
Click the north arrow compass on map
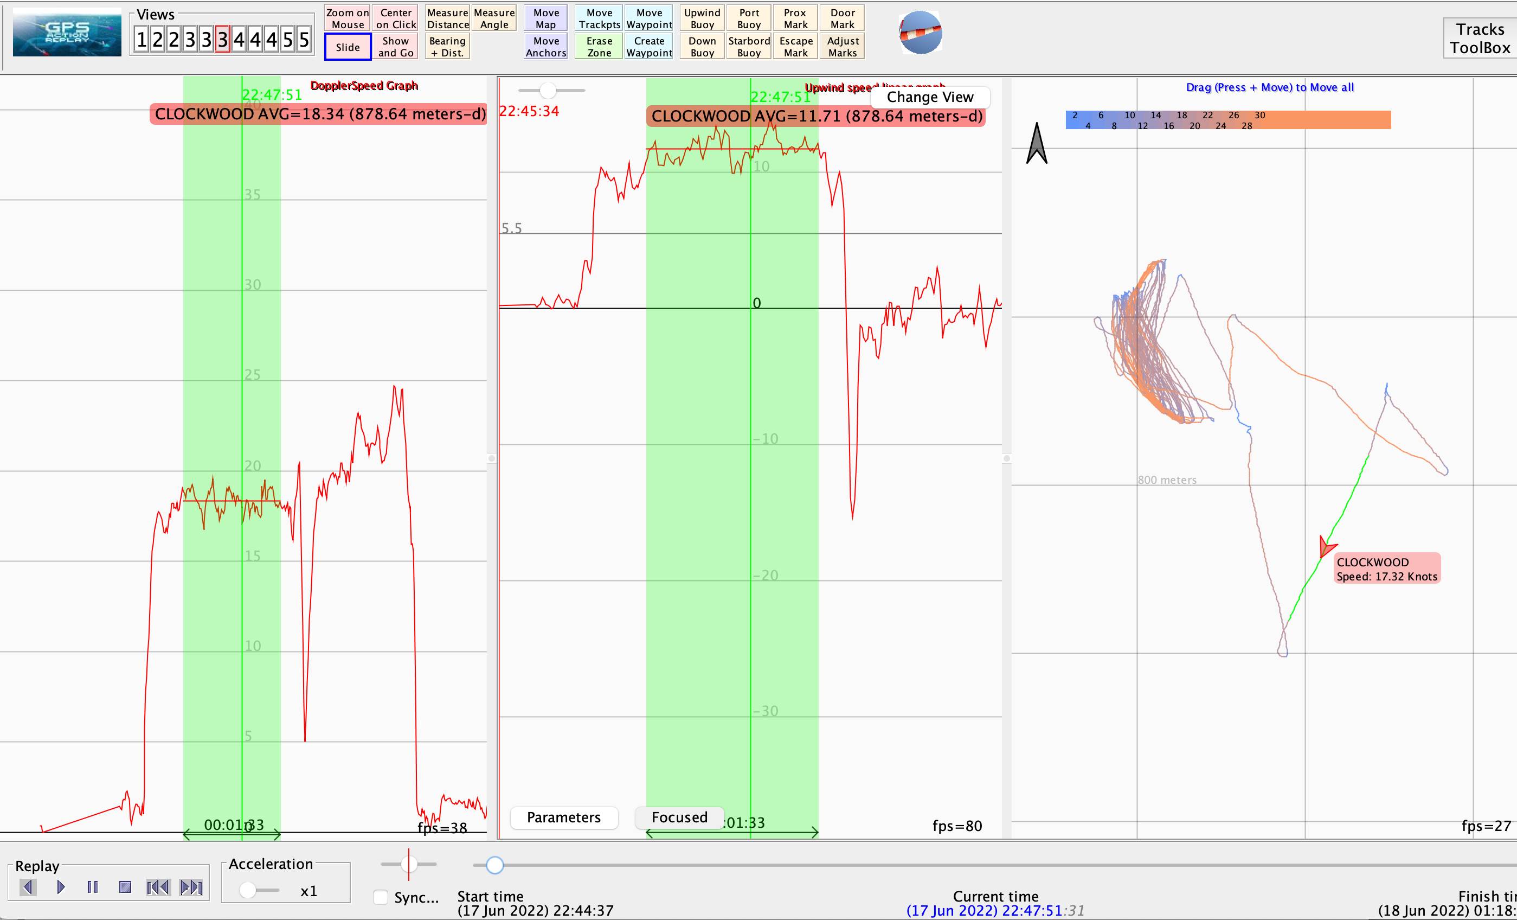coord(1037,144)
